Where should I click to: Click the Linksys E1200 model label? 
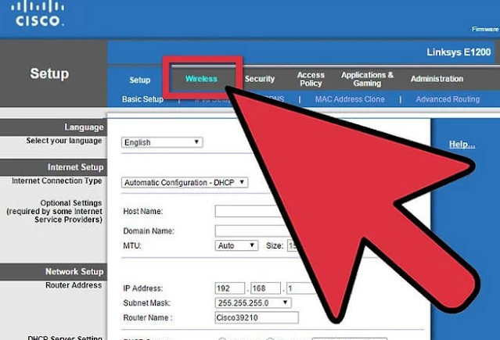point(459,52)
